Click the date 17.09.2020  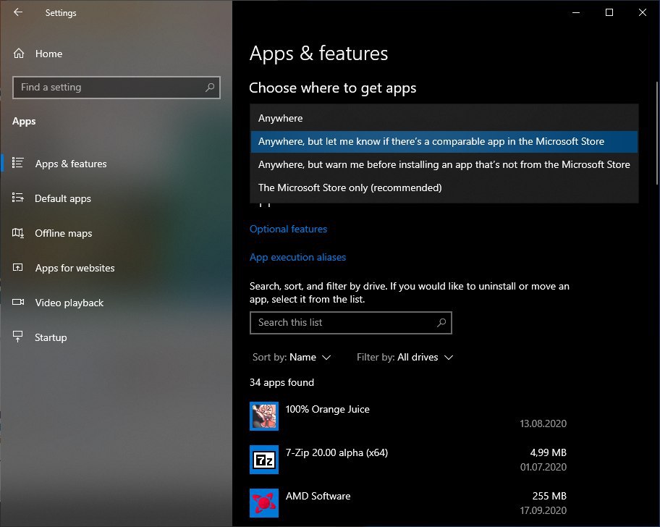tap(543, 510)
